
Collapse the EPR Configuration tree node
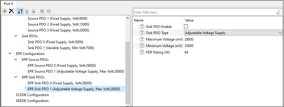(x=9, y=54)
